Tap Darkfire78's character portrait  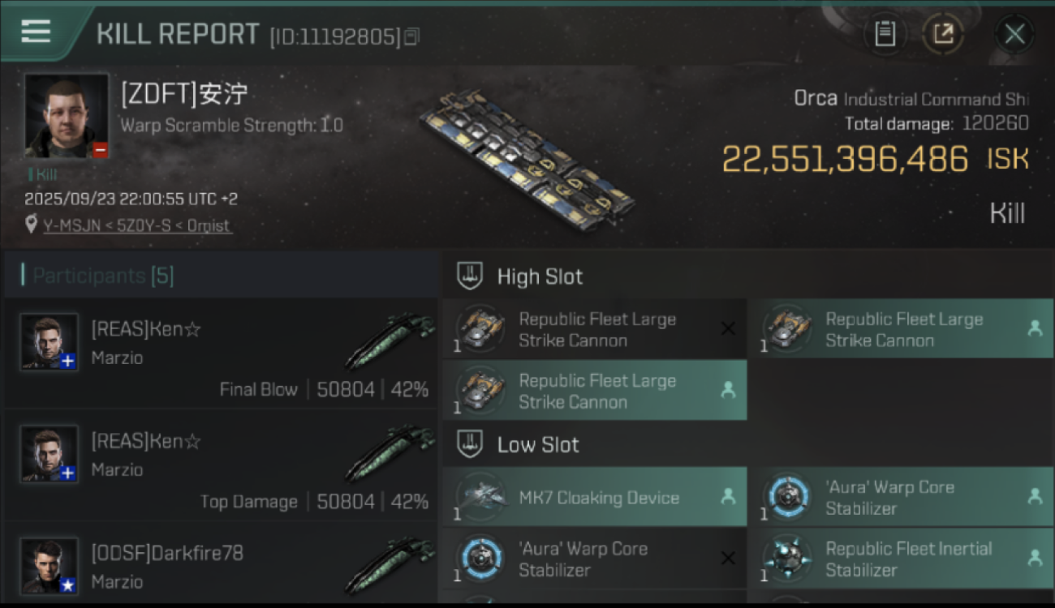coord(50,565)
